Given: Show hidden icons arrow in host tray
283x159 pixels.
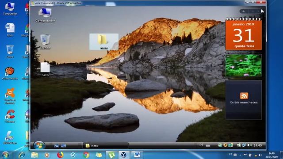Looking at the screenshot, I should pyautogui.click(x=240, y=155).
